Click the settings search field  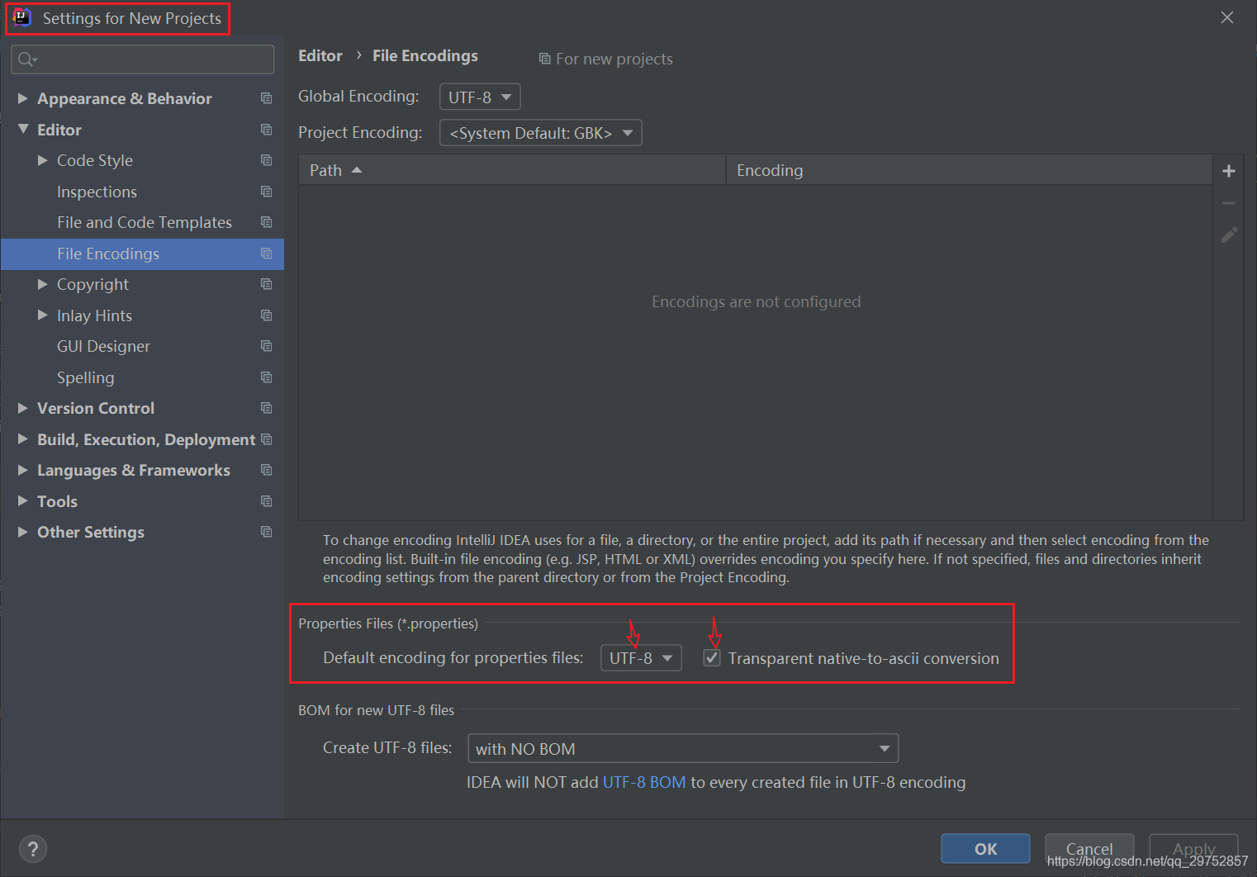point(143,59)
